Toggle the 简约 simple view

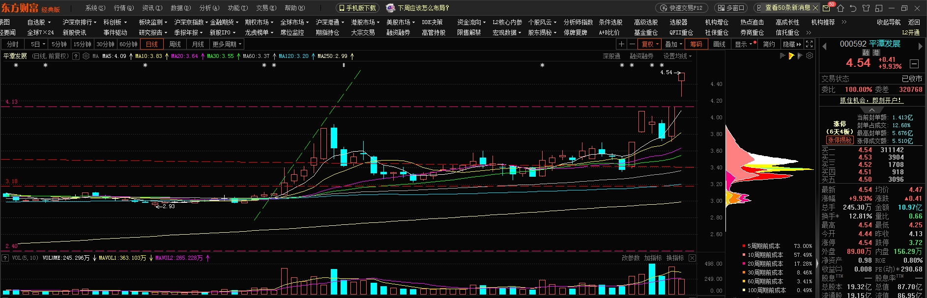point(769,44)
